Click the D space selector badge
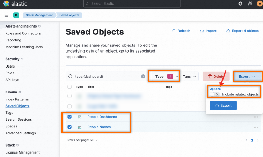The height and width of the screenshot is (157, 263). click(x=16, y=15)
